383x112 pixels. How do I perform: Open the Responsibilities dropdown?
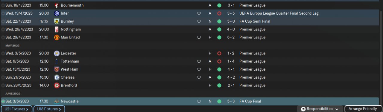tap(320, 109)
